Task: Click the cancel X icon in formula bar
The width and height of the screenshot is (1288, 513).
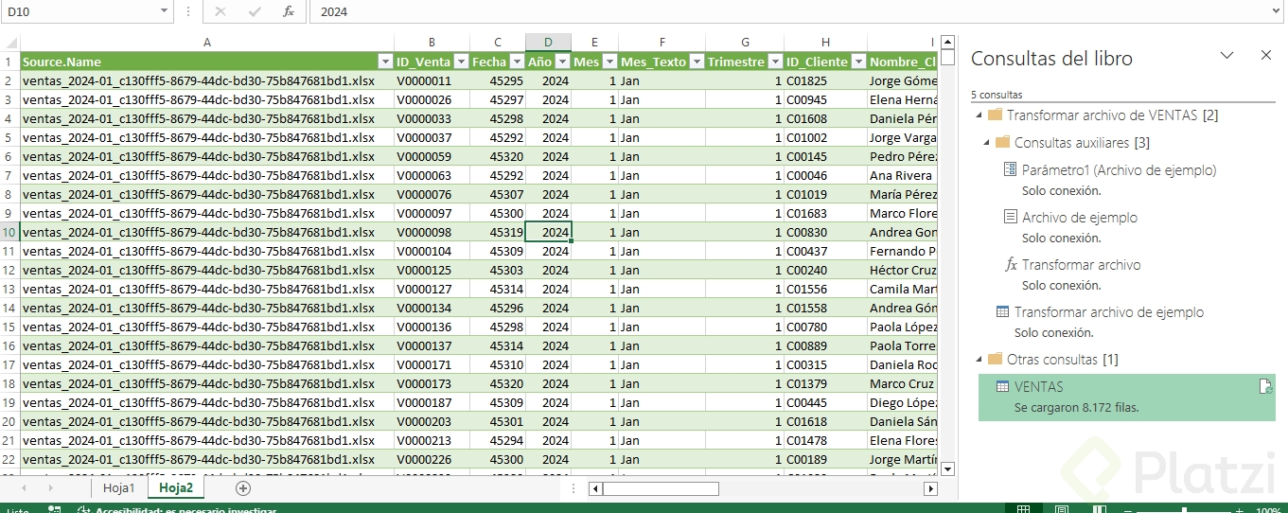Action: tap(221, 11)
